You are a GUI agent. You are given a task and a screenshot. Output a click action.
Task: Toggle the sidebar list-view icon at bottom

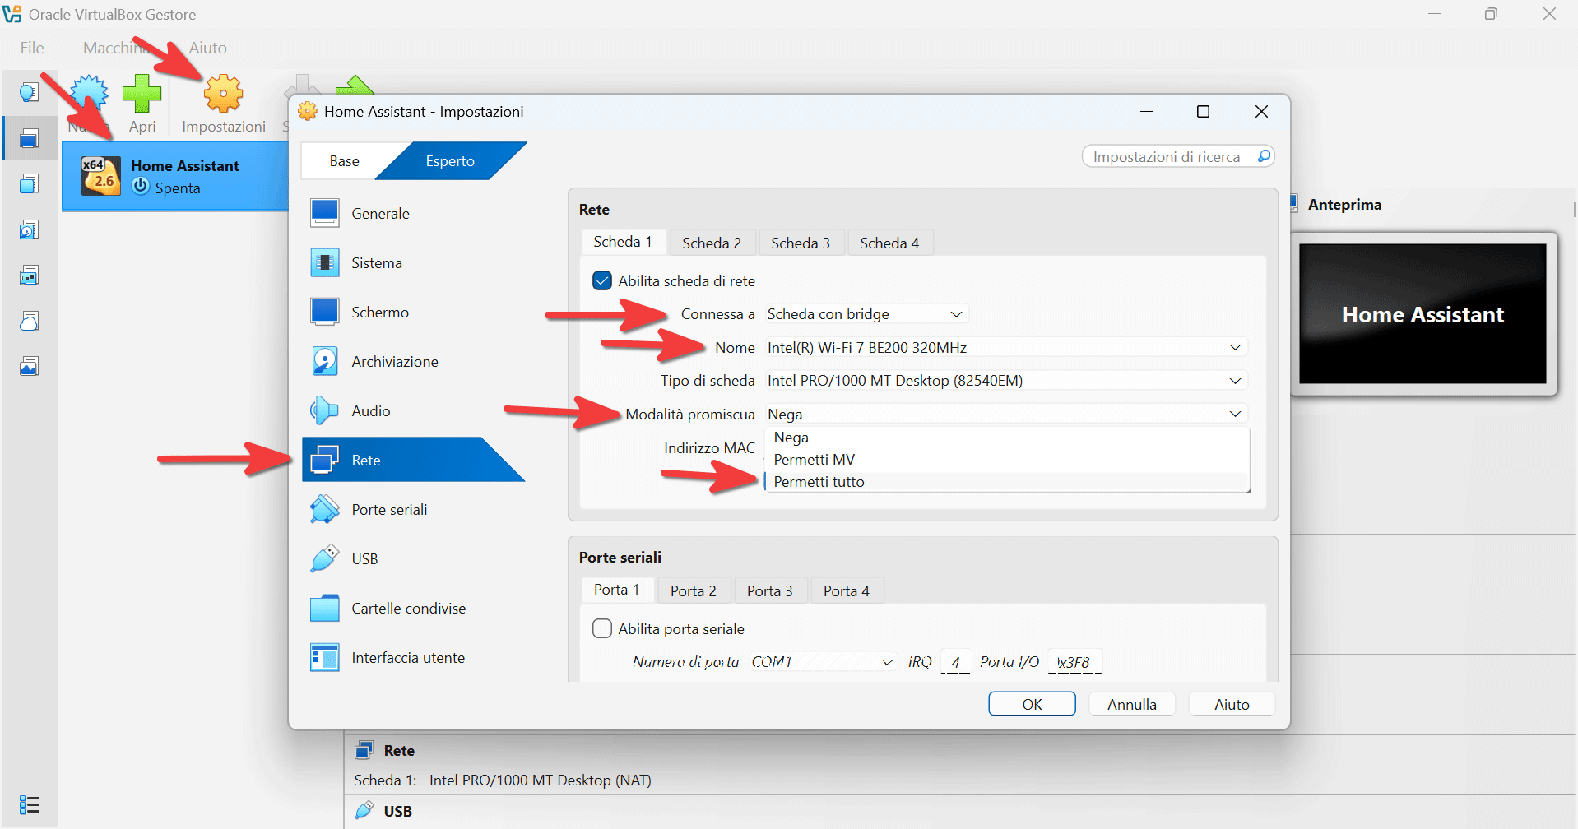coord(30,804)
